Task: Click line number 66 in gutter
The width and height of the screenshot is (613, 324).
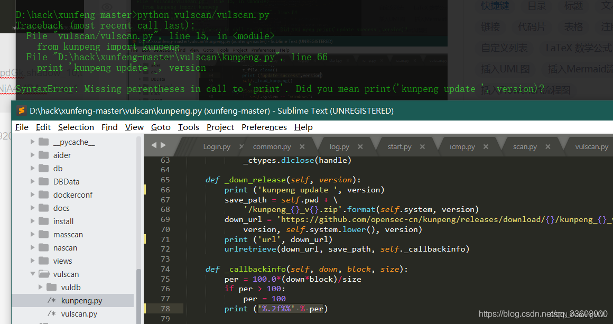Action: point(165,190)
